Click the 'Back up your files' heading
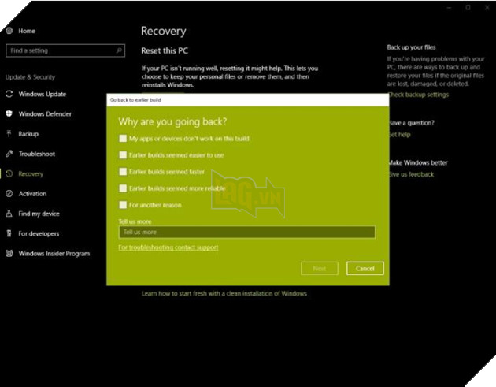 411,47
